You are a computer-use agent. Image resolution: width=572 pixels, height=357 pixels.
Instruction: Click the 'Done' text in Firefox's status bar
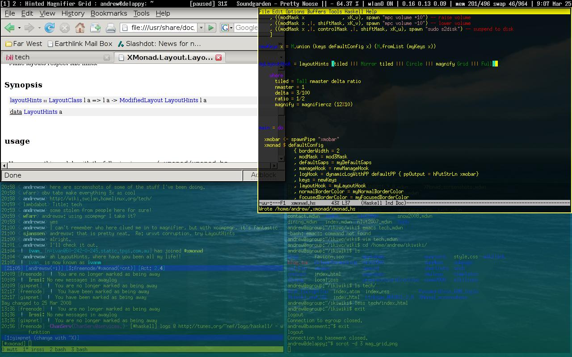tap(13, 175)
